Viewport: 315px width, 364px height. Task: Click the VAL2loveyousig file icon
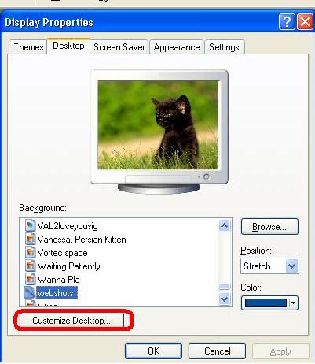[x=30, y=226]
